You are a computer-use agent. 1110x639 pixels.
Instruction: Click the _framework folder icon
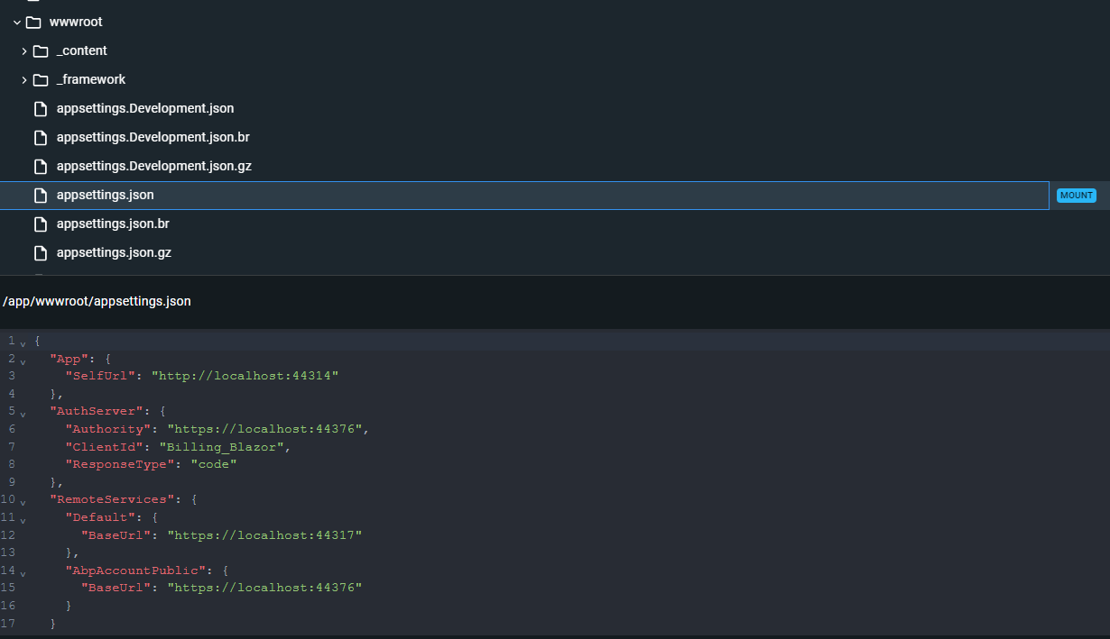(41, 79)
